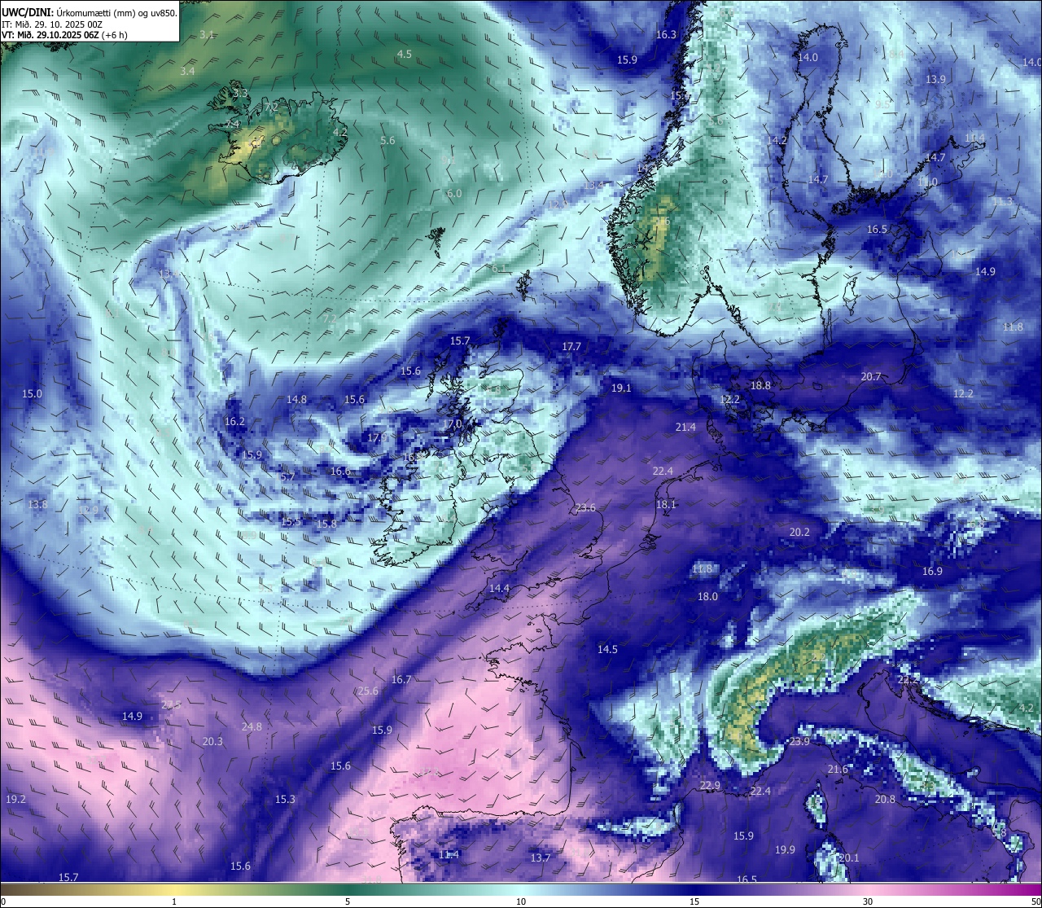
Task: Click the 16.7 value near Brittany
Action: 401,680
